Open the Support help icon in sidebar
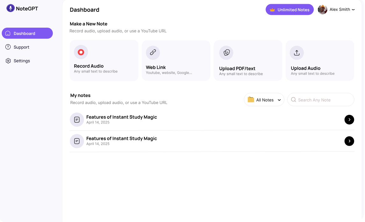365x222 pixels. click(8, 47)
